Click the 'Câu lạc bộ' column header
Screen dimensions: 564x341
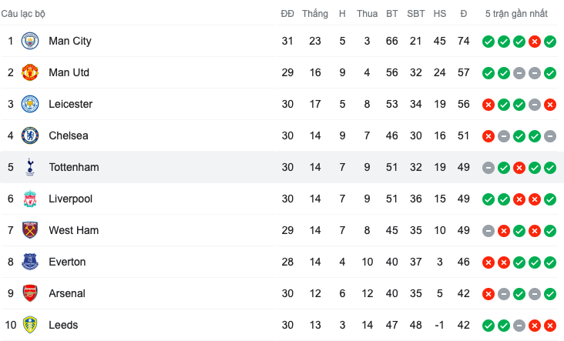click(23, 13)
